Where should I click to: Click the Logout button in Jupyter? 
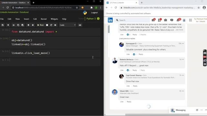[94, 13]
